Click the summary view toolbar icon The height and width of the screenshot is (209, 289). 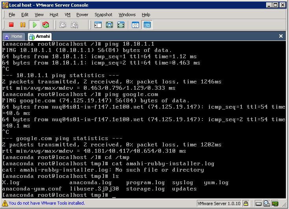pos(135,25)
